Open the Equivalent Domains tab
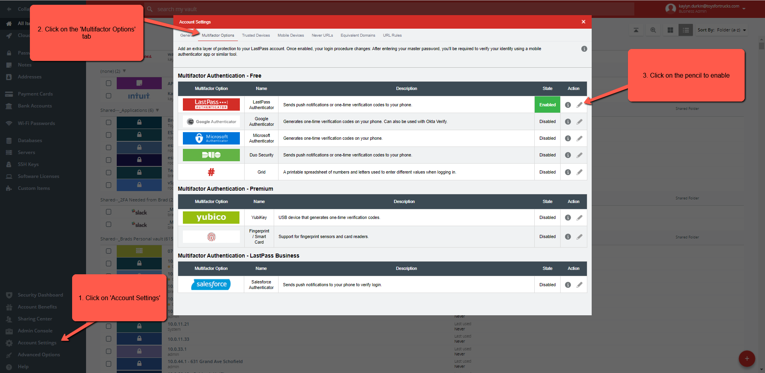This screenshot has width=765, height=373. [358, 35]
